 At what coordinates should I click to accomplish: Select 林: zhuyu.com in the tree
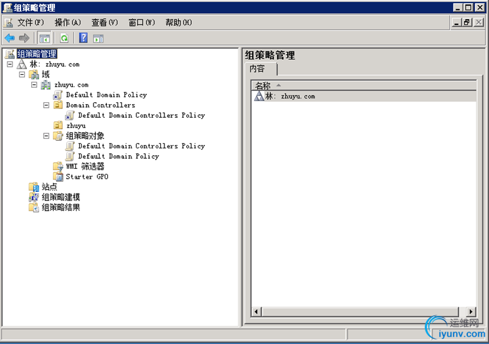coord(55,64)
